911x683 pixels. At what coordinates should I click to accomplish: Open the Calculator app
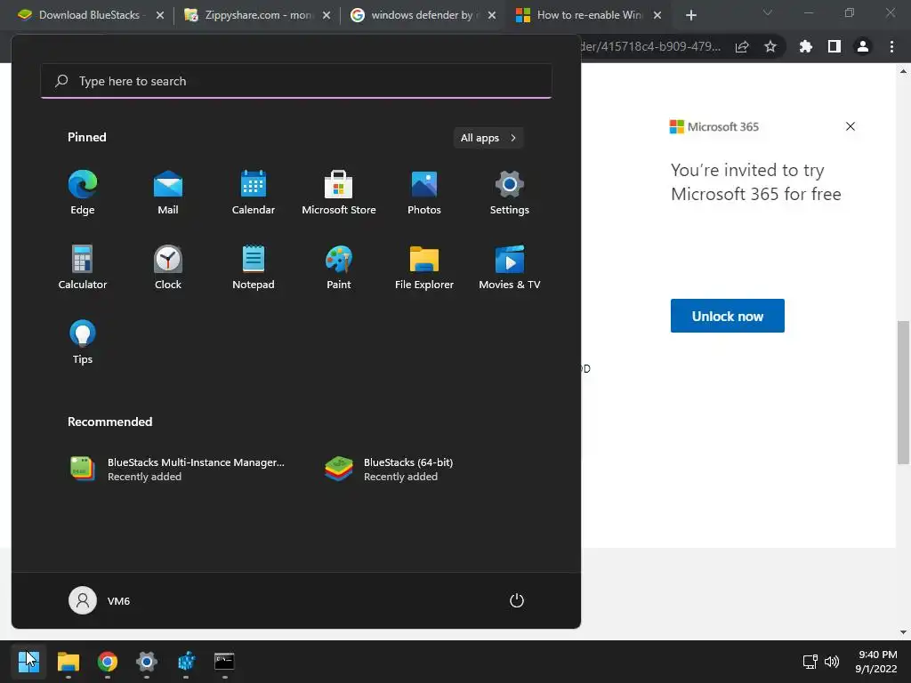click(83, 267)
